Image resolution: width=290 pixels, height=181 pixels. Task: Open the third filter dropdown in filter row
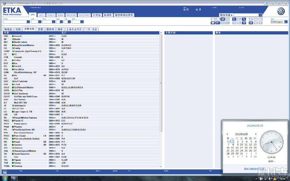click(53, 22)
